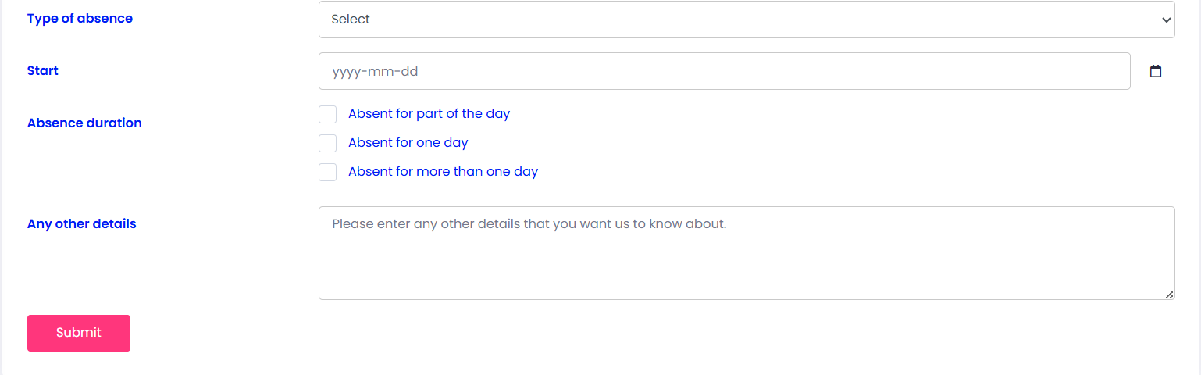Click the Any other details label

(x=82, y=224)
